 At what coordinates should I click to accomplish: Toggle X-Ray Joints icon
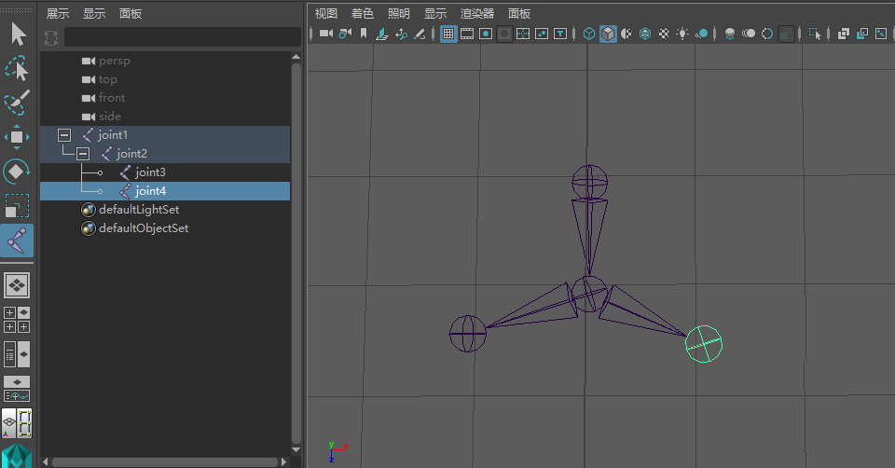pos(881,34)
